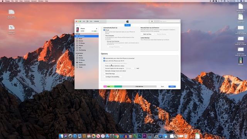Open the iTunes menu in menu bar
The width and height of the screenshot is (247, 139).
click(x=7, y=1)
